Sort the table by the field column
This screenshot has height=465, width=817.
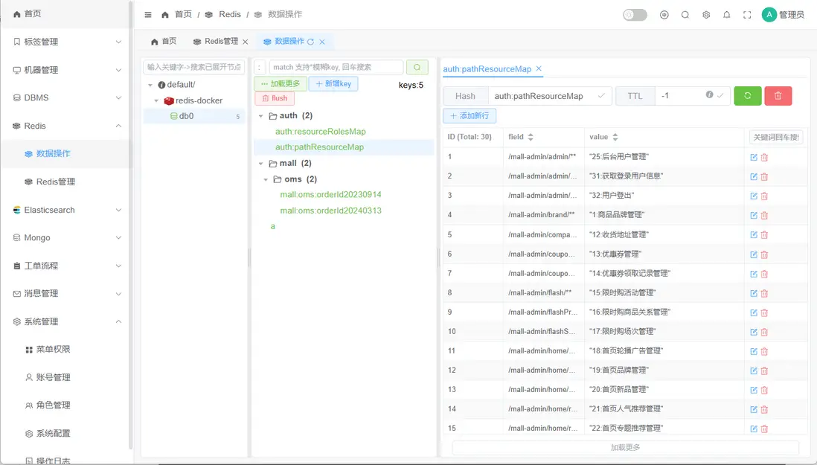pos(531,137)
